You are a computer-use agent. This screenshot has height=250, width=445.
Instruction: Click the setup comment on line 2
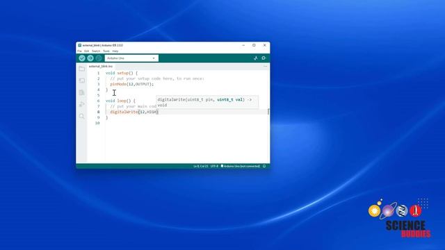click(x=157, y=78)
